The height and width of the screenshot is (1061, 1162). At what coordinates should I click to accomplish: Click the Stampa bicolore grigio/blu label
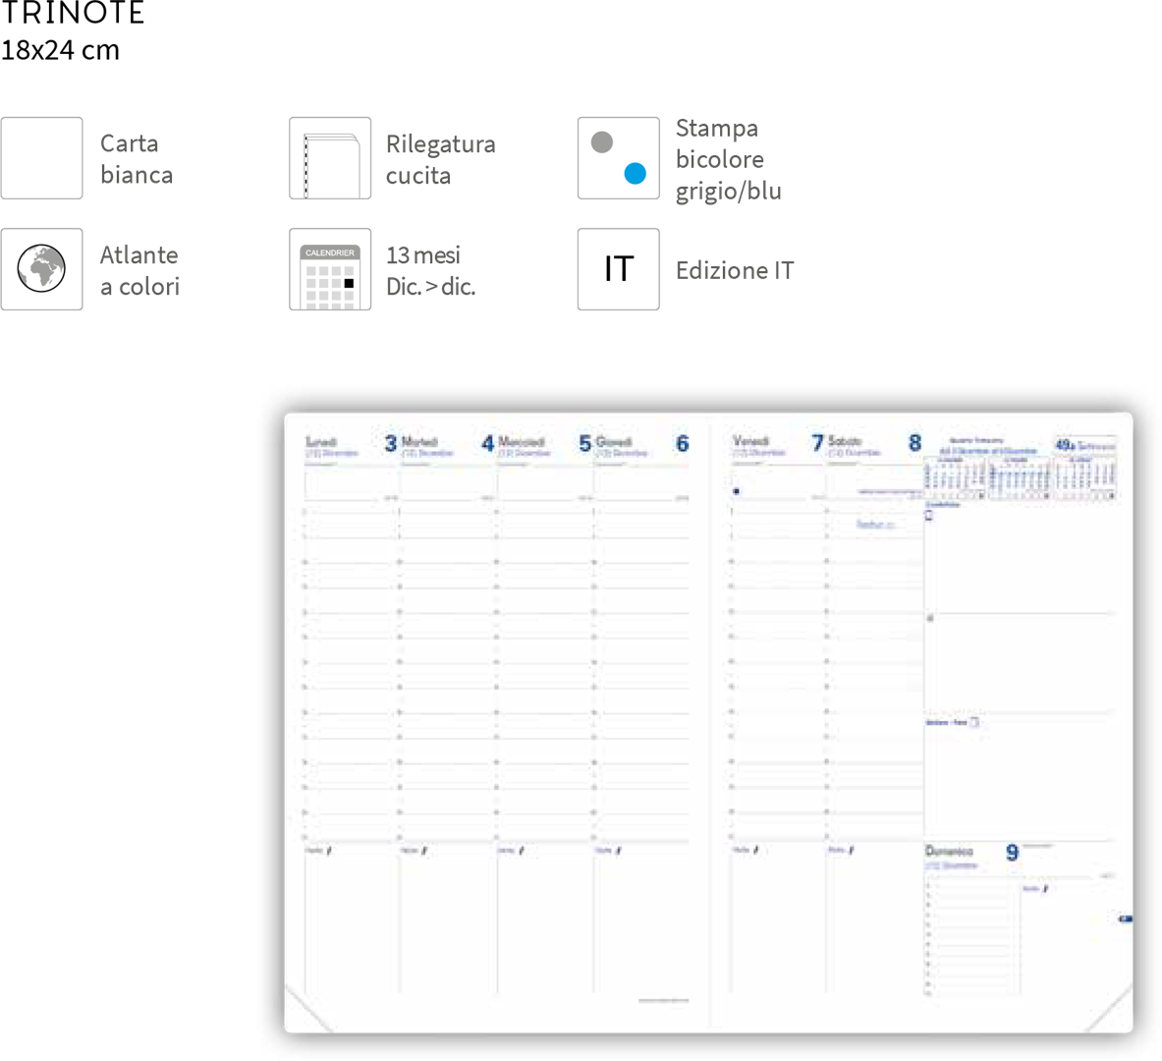(729, 159)
